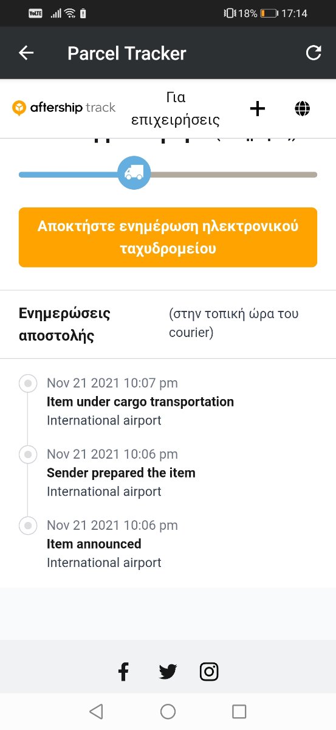
Task: Click Αποκτήστε ενημέρωση ηλεκτρονικού ταχυδρομείου button
Action: [168, 237]
